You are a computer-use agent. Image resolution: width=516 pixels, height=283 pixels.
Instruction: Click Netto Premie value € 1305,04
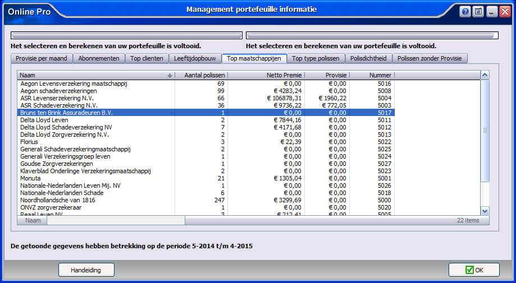(x=287, y=178)
